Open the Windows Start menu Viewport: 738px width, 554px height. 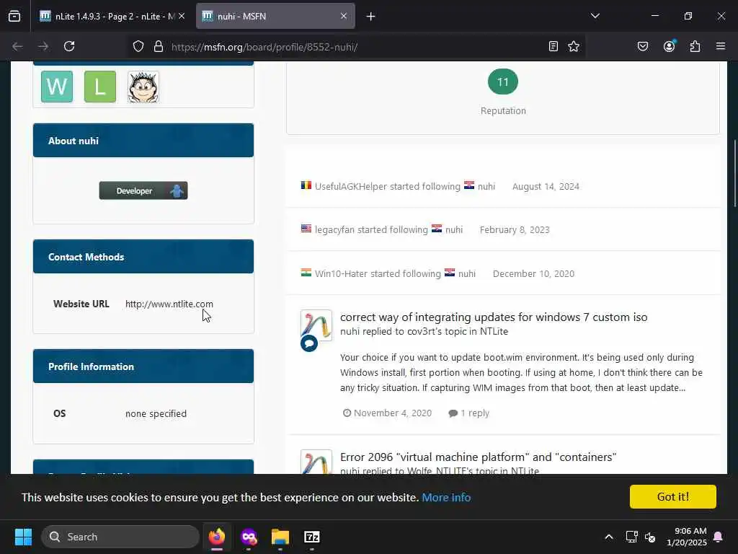[23, 537]
